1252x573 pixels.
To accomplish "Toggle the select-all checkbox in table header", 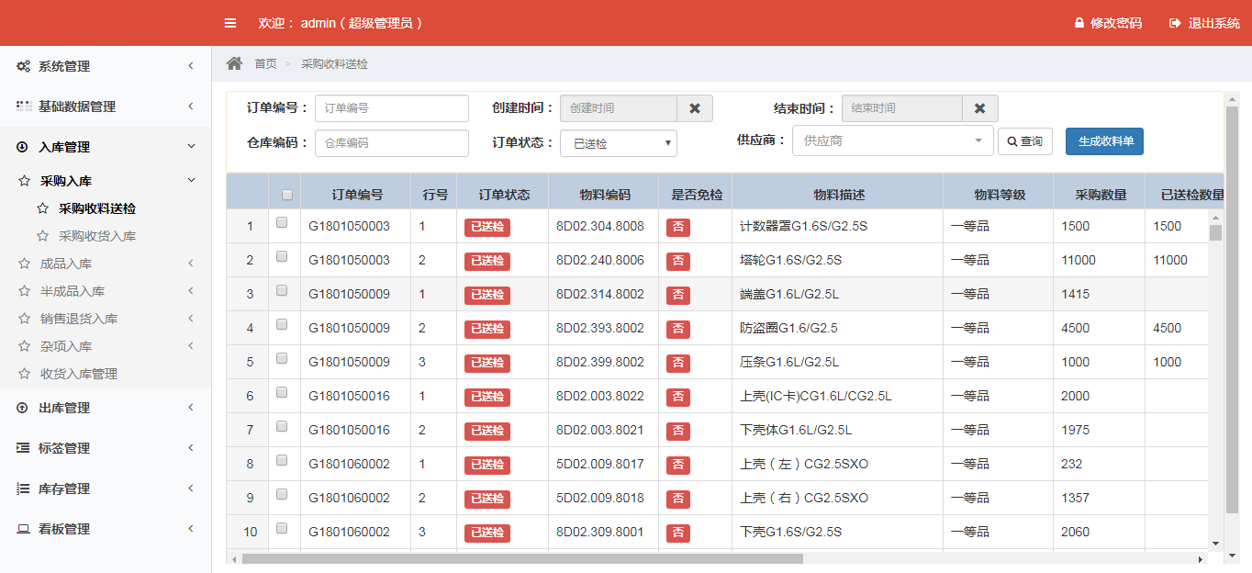I will click(287, 195).
